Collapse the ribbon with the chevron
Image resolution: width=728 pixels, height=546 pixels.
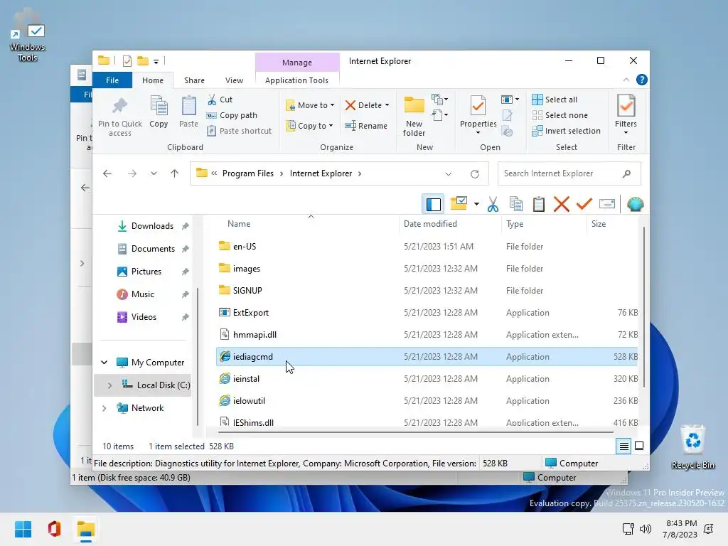pos(626,80)
